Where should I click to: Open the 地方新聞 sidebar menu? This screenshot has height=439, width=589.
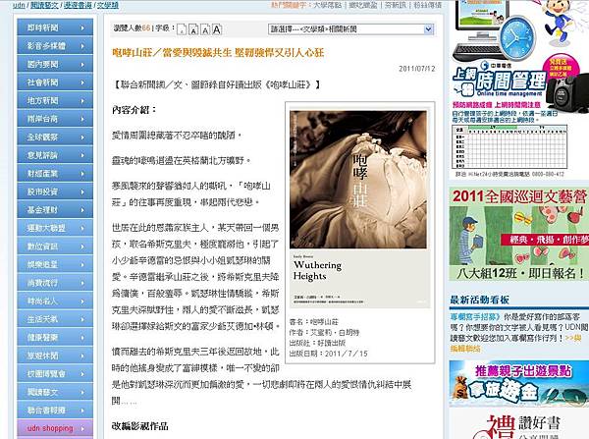tap(55, 100)
